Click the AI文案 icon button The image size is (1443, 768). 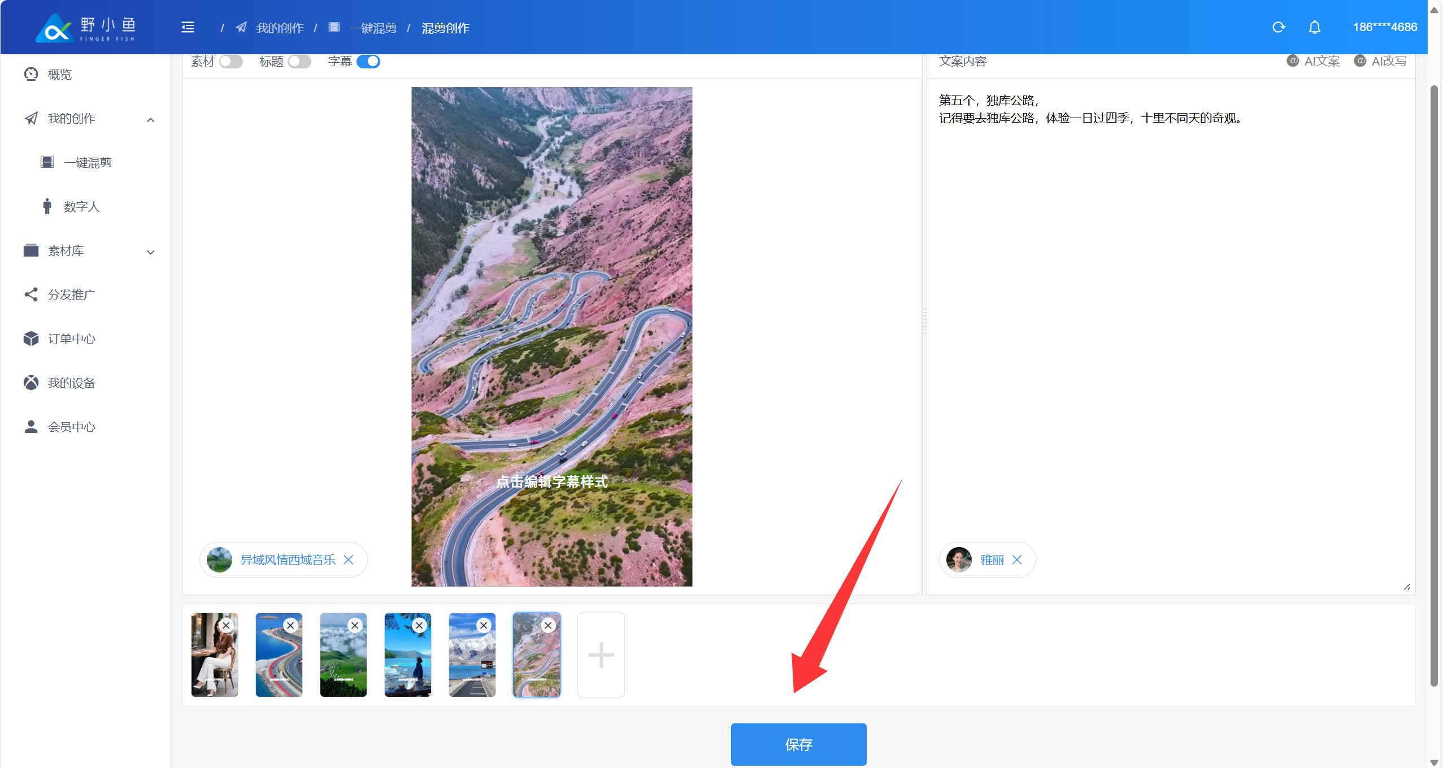(x=1313, y=61)
